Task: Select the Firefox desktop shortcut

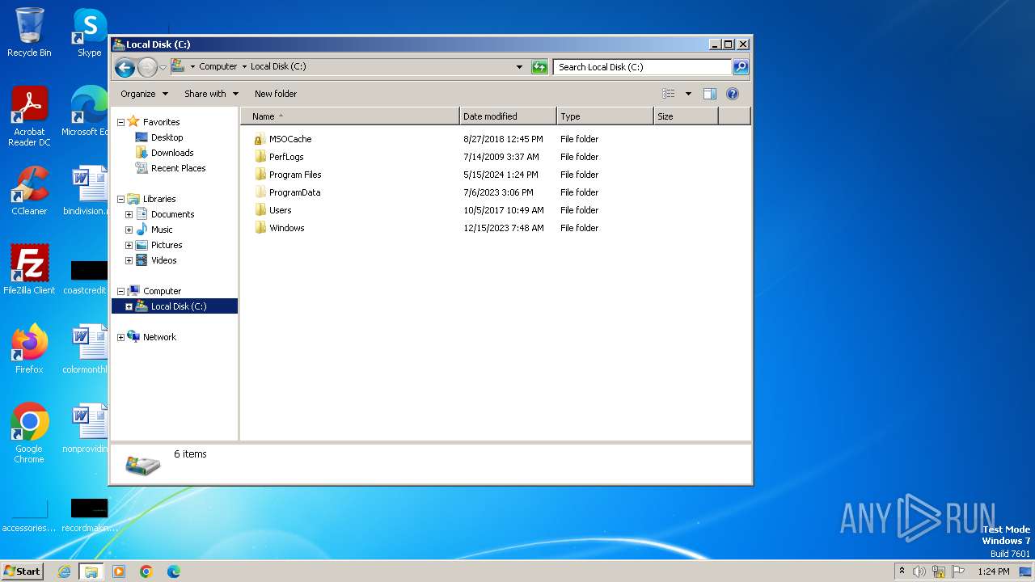Action: [29, 349]
